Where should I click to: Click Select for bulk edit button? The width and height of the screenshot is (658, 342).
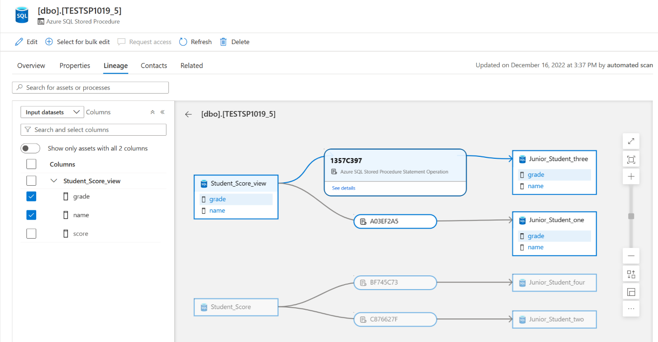tap(77, 42)
